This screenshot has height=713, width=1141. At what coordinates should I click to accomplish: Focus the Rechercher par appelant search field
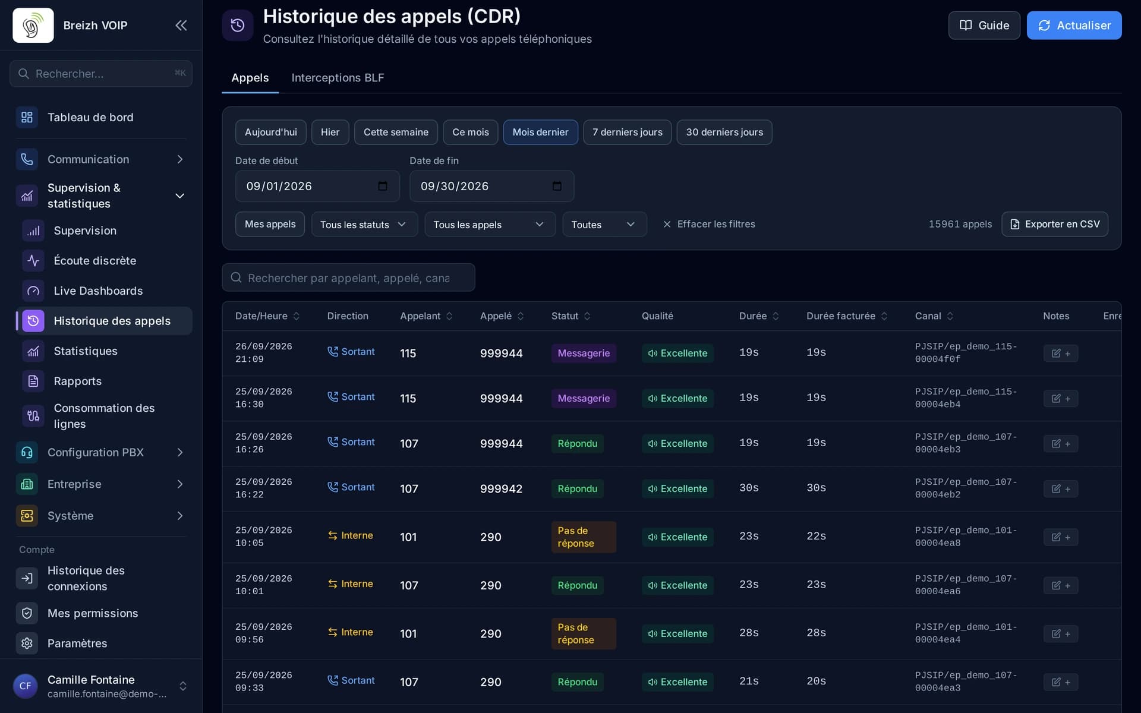tap(348, 277)
